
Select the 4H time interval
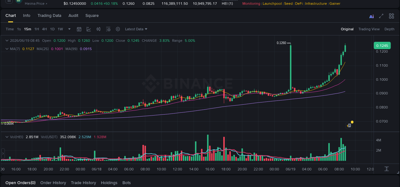click(x=44, y=29)
